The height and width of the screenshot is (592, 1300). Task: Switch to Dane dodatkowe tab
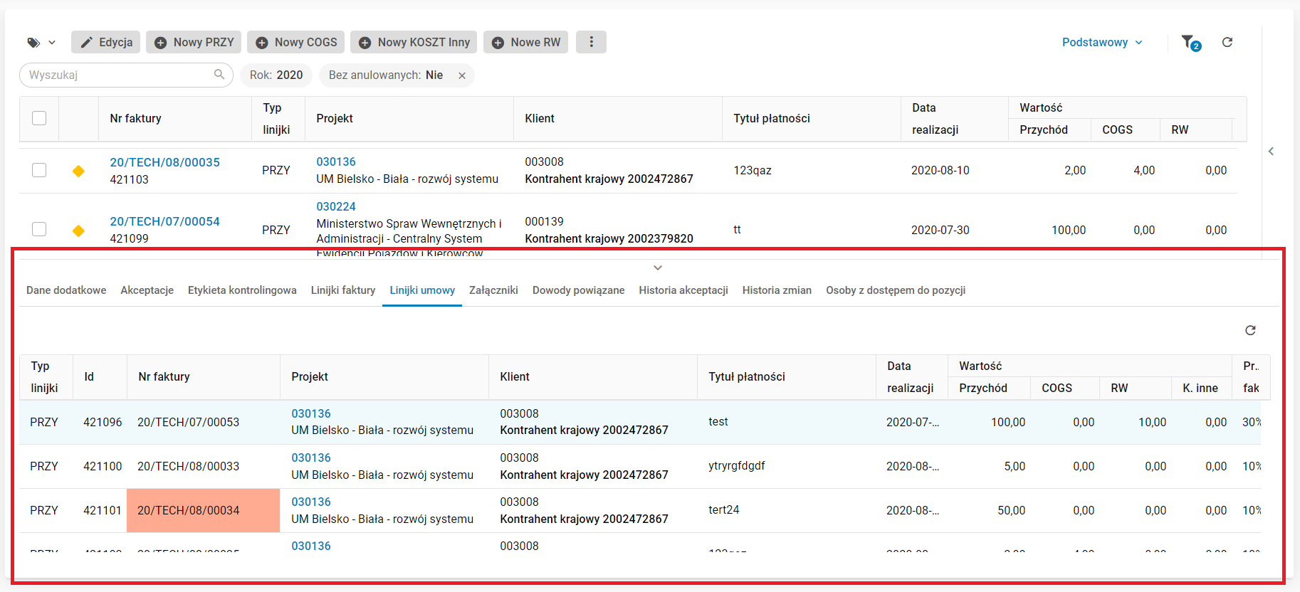66,290
